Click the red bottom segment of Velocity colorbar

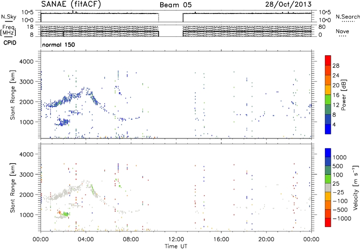pyautogui.click(x=328, y=222)
